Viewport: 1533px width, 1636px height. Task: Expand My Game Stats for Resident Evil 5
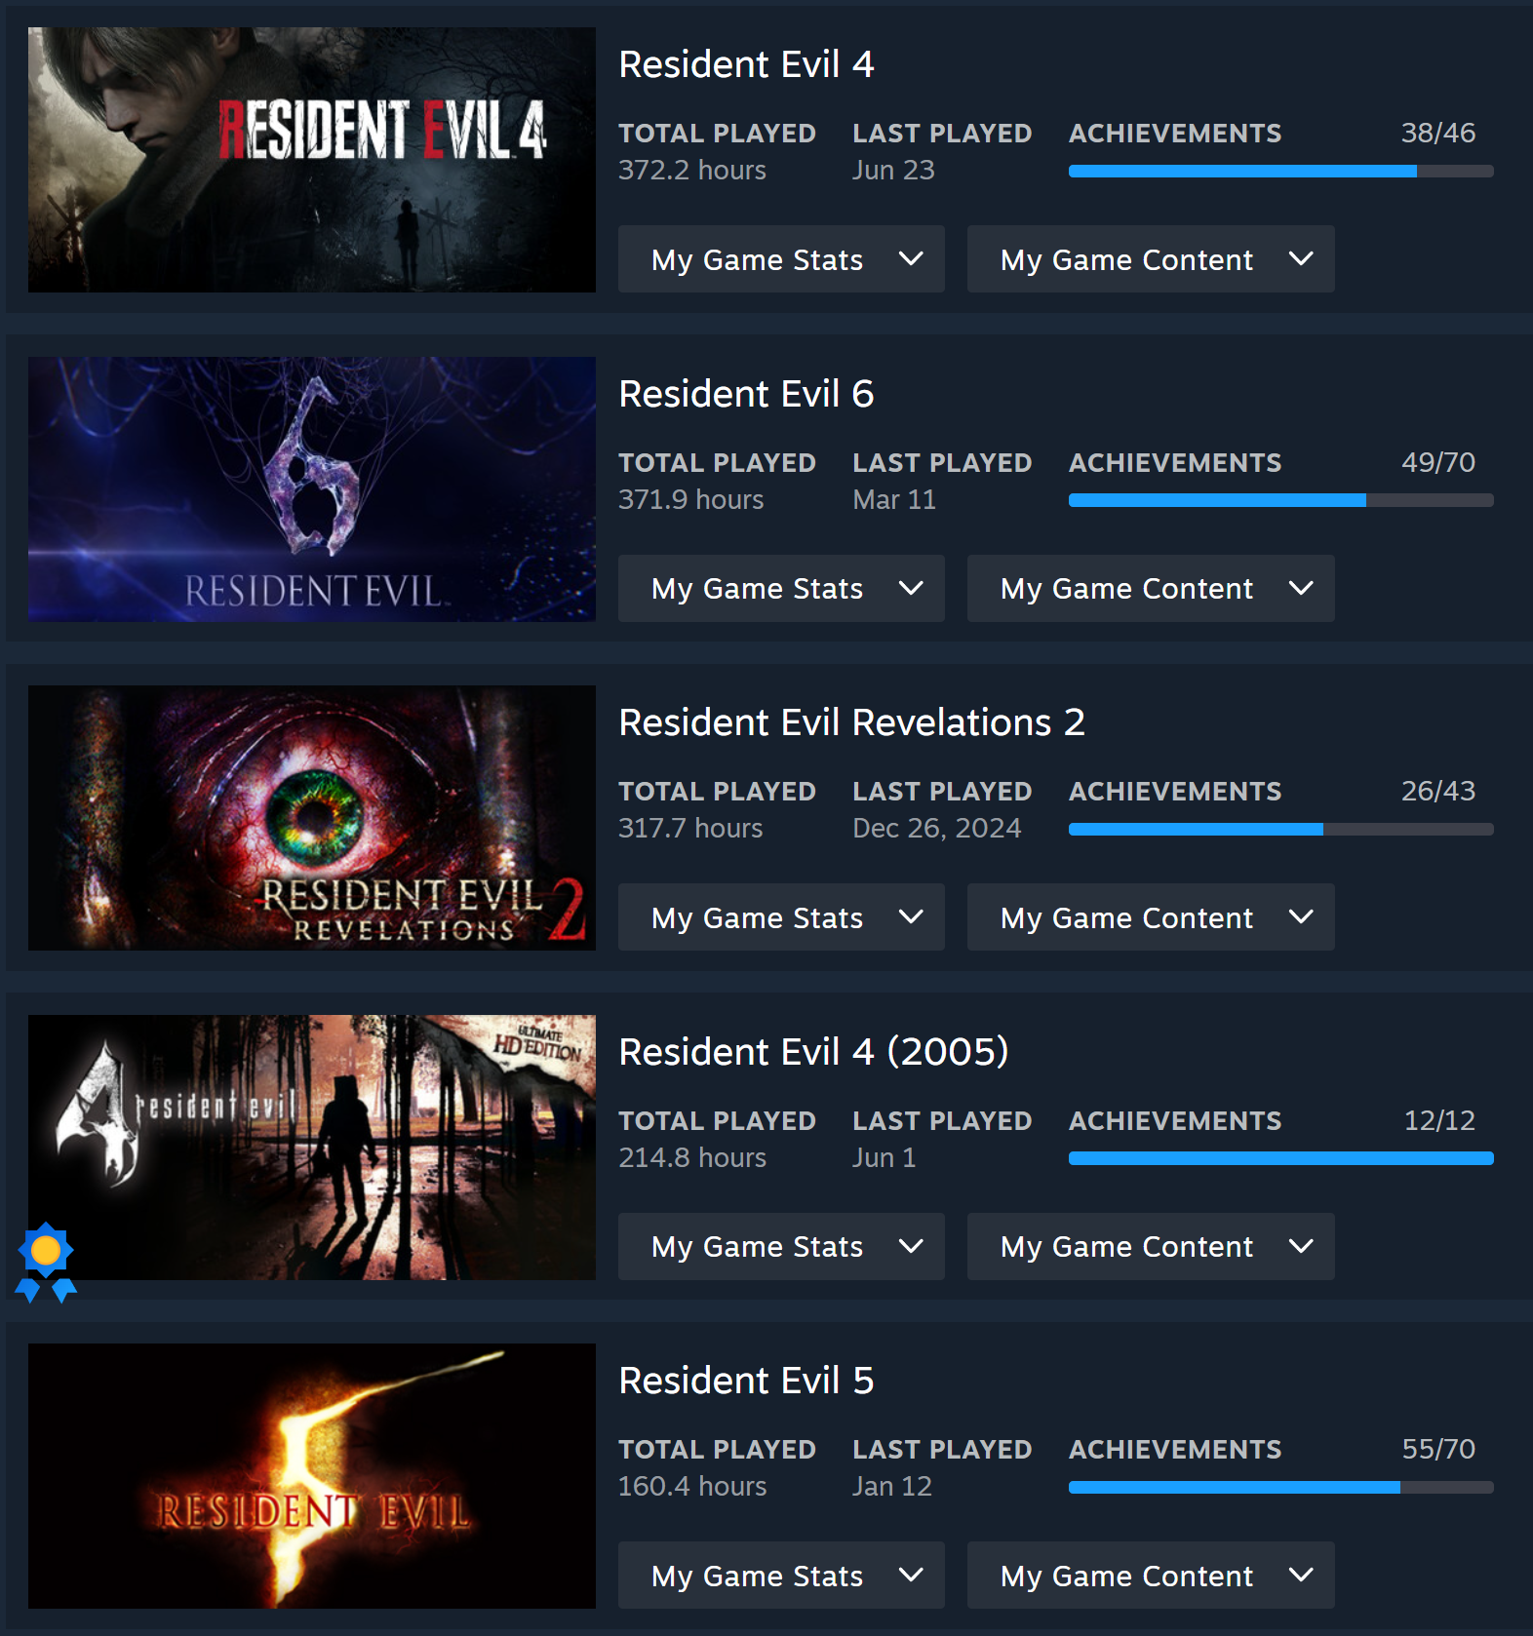(x=781, y=1576)
